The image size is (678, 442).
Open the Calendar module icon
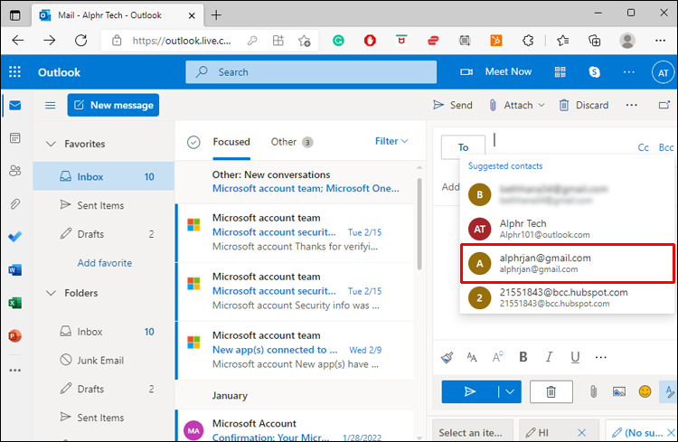point(15,138)
